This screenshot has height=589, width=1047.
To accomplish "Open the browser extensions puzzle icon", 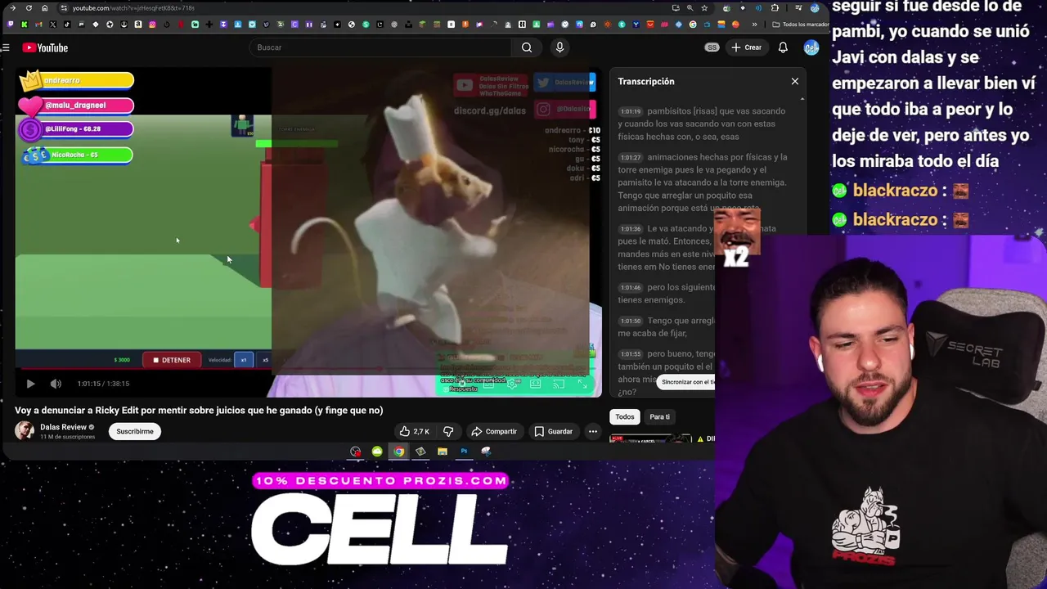I will pyautogui.click(x=775, y=8).
